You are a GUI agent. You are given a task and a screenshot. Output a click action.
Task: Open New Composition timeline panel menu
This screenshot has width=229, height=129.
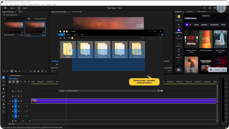pos(22,76)
